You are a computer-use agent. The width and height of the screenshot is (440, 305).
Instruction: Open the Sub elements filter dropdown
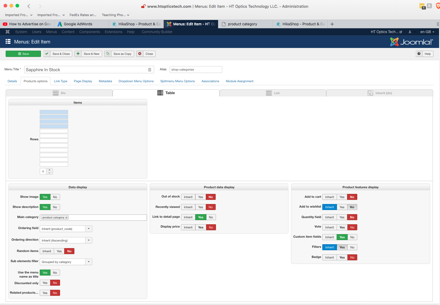pyautogui.click(x=66, y=262)
